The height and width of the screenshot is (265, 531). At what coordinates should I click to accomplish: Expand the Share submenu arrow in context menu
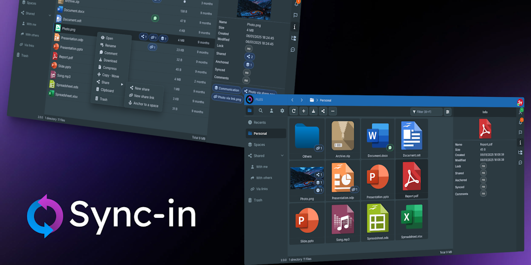[122, 83]
